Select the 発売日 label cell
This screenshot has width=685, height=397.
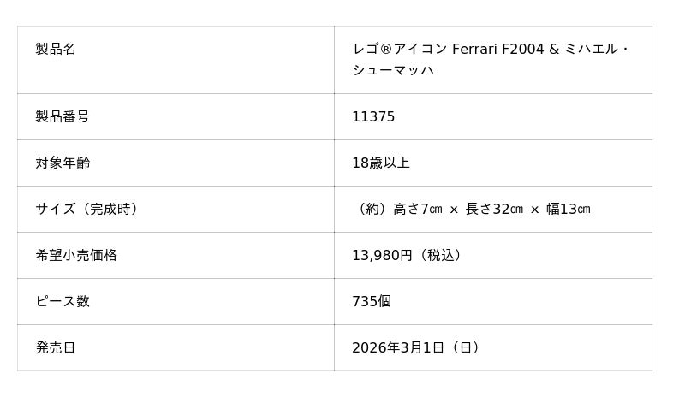click(56, 347)
